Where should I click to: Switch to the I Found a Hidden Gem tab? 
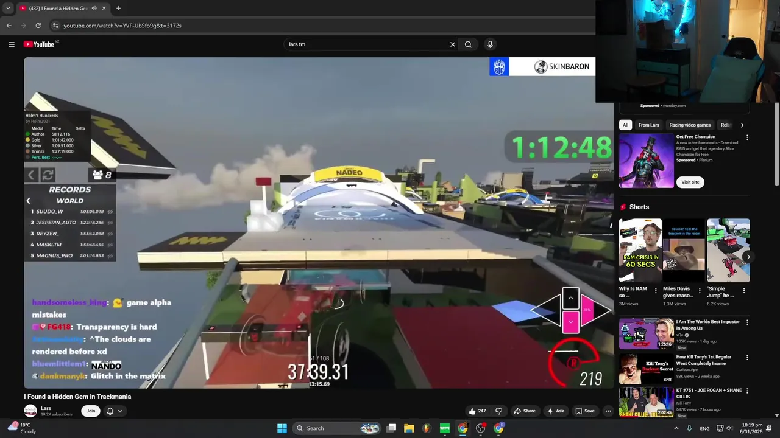[x=58, y=9]
